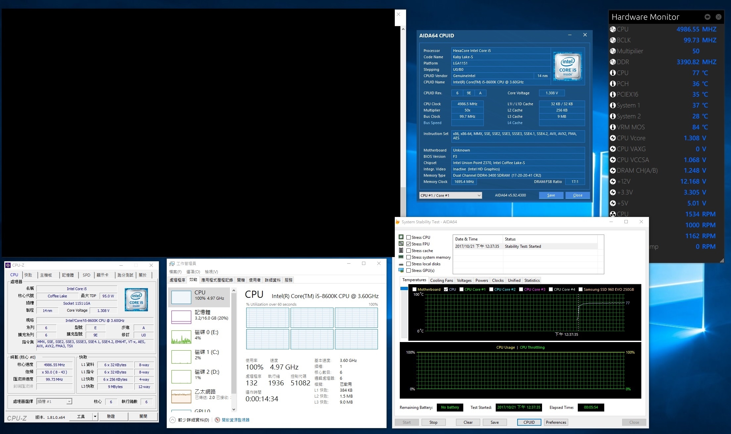Image resolution: width=731 pixels, height=434 pixels.
Task: Toggle the Motherboard temperature graph checkbox
Action: [x=414, y=289]
